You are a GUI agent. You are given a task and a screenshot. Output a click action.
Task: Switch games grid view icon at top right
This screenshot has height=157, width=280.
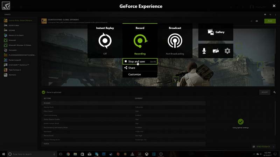coord(265,14)
